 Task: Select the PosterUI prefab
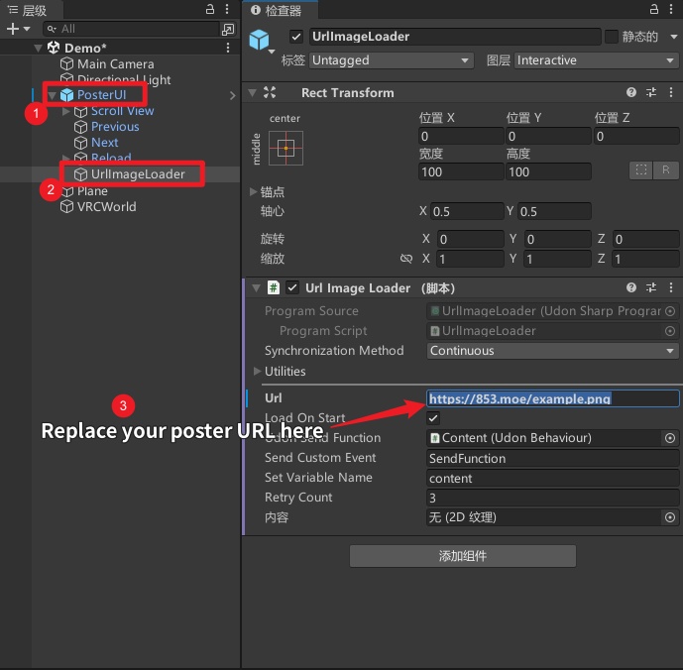101,94
